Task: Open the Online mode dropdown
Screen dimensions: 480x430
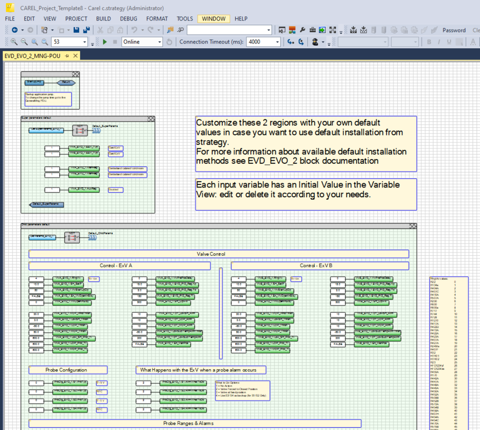Action: [159, 42]
